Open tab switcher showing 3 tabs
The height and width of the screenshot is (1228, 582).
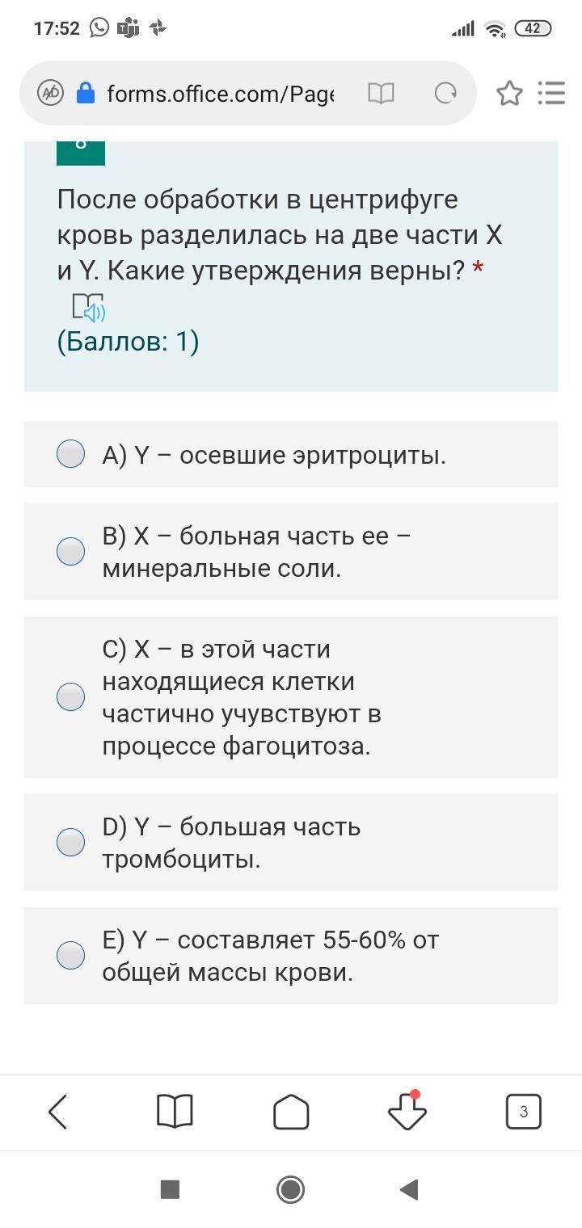pos(523,1112)
